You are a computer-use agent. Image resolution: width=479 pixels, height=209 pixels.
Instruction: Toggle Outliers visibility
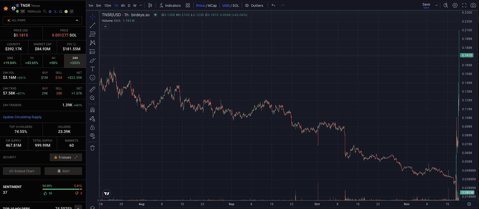coord(254,6)
